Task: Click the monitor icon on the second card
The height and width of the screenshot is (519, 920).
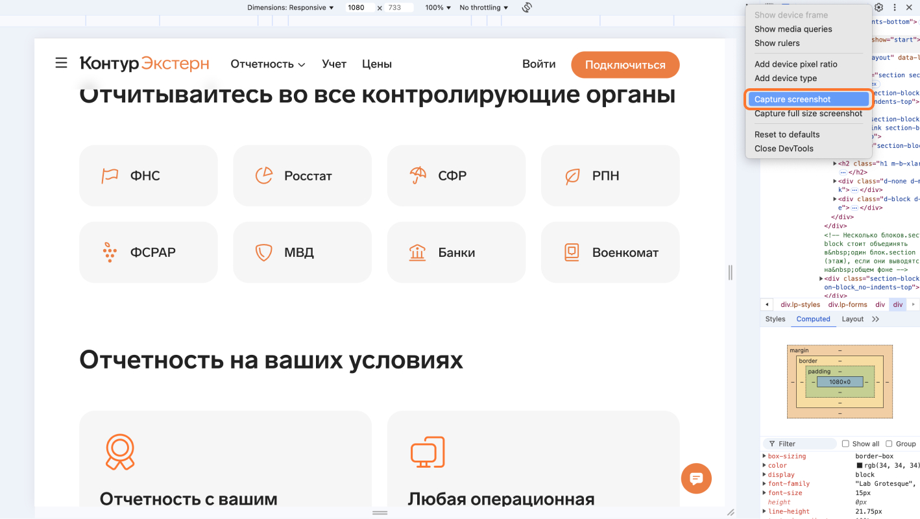Action: point(428,452)
